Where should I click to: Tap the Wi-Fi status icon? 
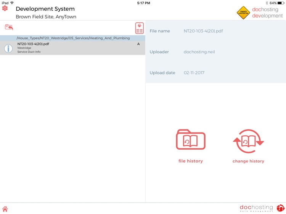click(x=12, y=3)
